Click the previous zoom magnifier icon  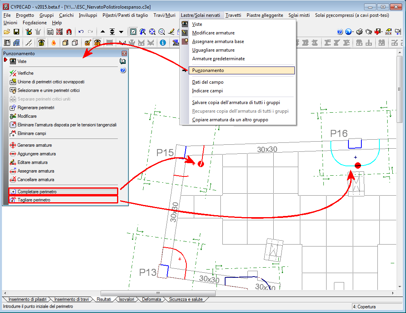(143, 32)
